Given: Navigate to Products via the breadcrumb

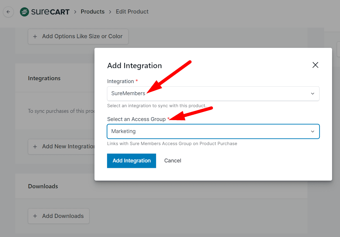Looking at the screenshot, I should point(92,11).
